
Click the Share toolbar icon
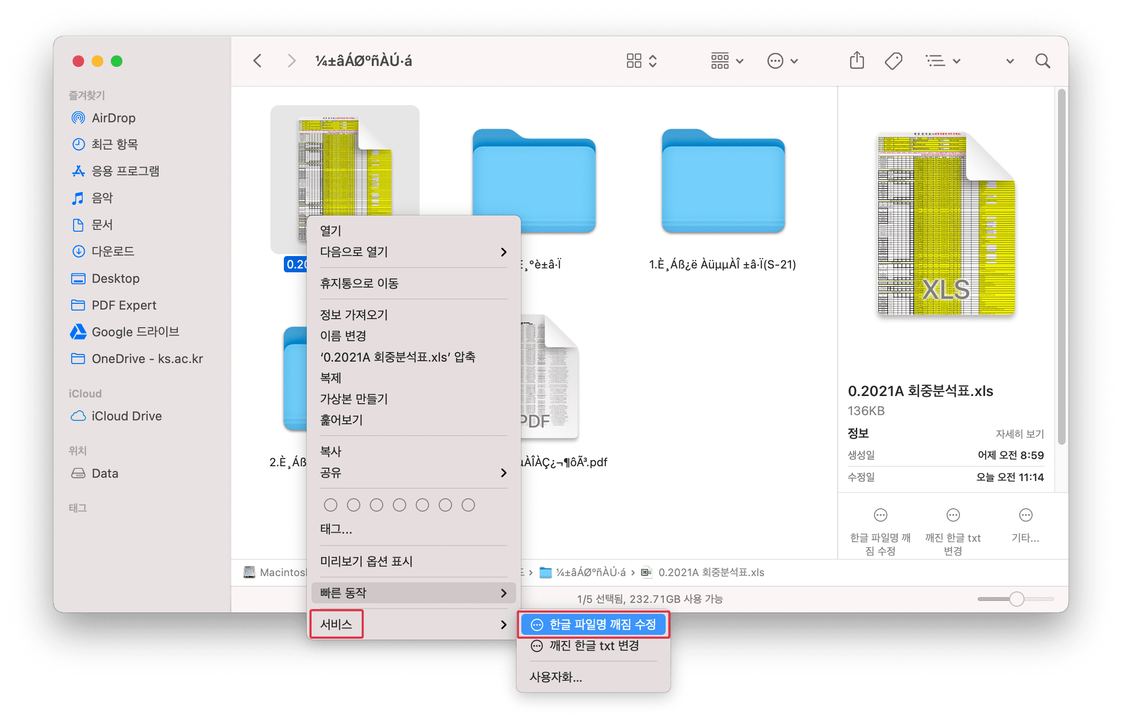[857, 61]
